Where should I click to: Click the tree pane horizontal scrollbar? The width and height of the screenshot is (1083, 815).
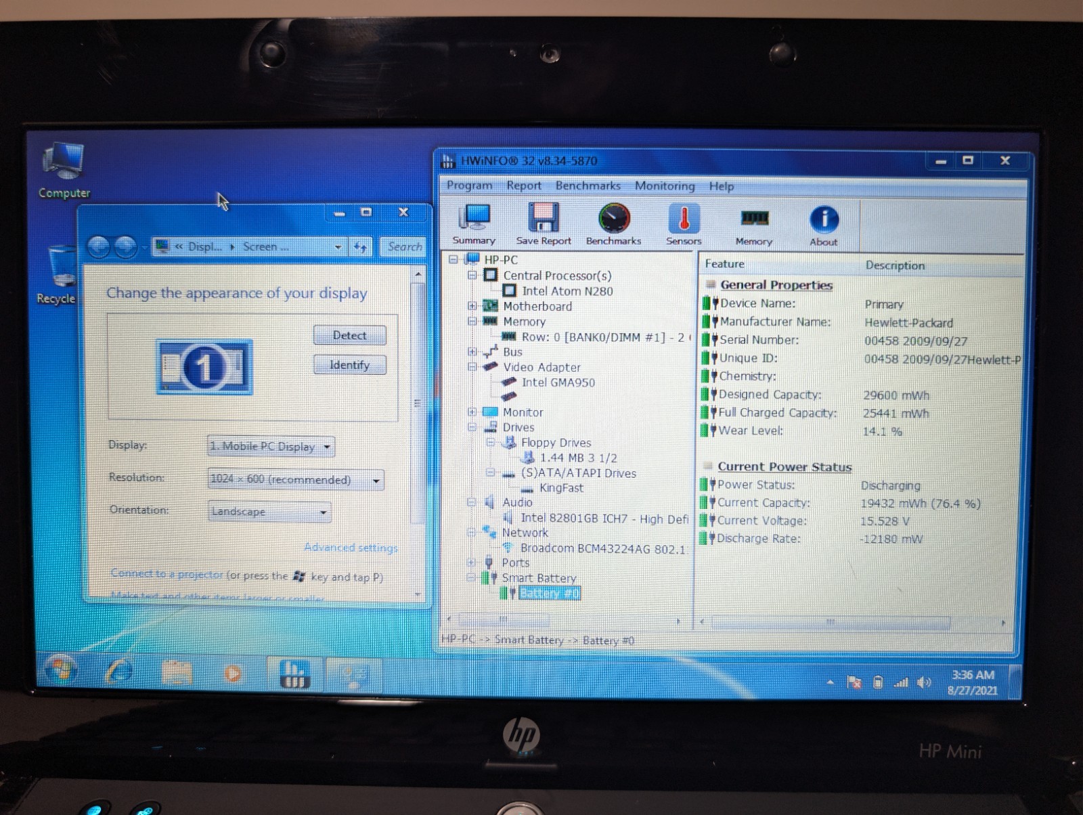click(503, 619)
